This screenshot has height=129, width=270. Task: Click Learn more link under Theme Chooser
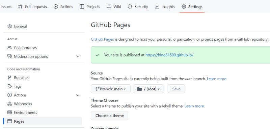194,106
